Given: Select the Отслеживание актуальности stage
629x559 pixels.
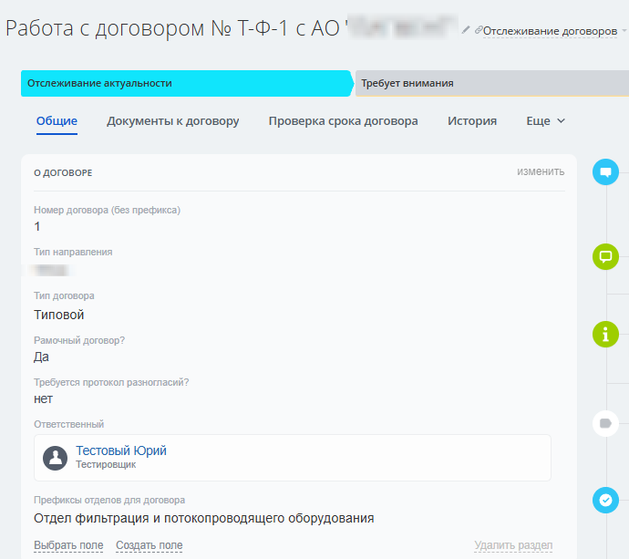Looking at the screenshot, I should [x=187, y=84].
